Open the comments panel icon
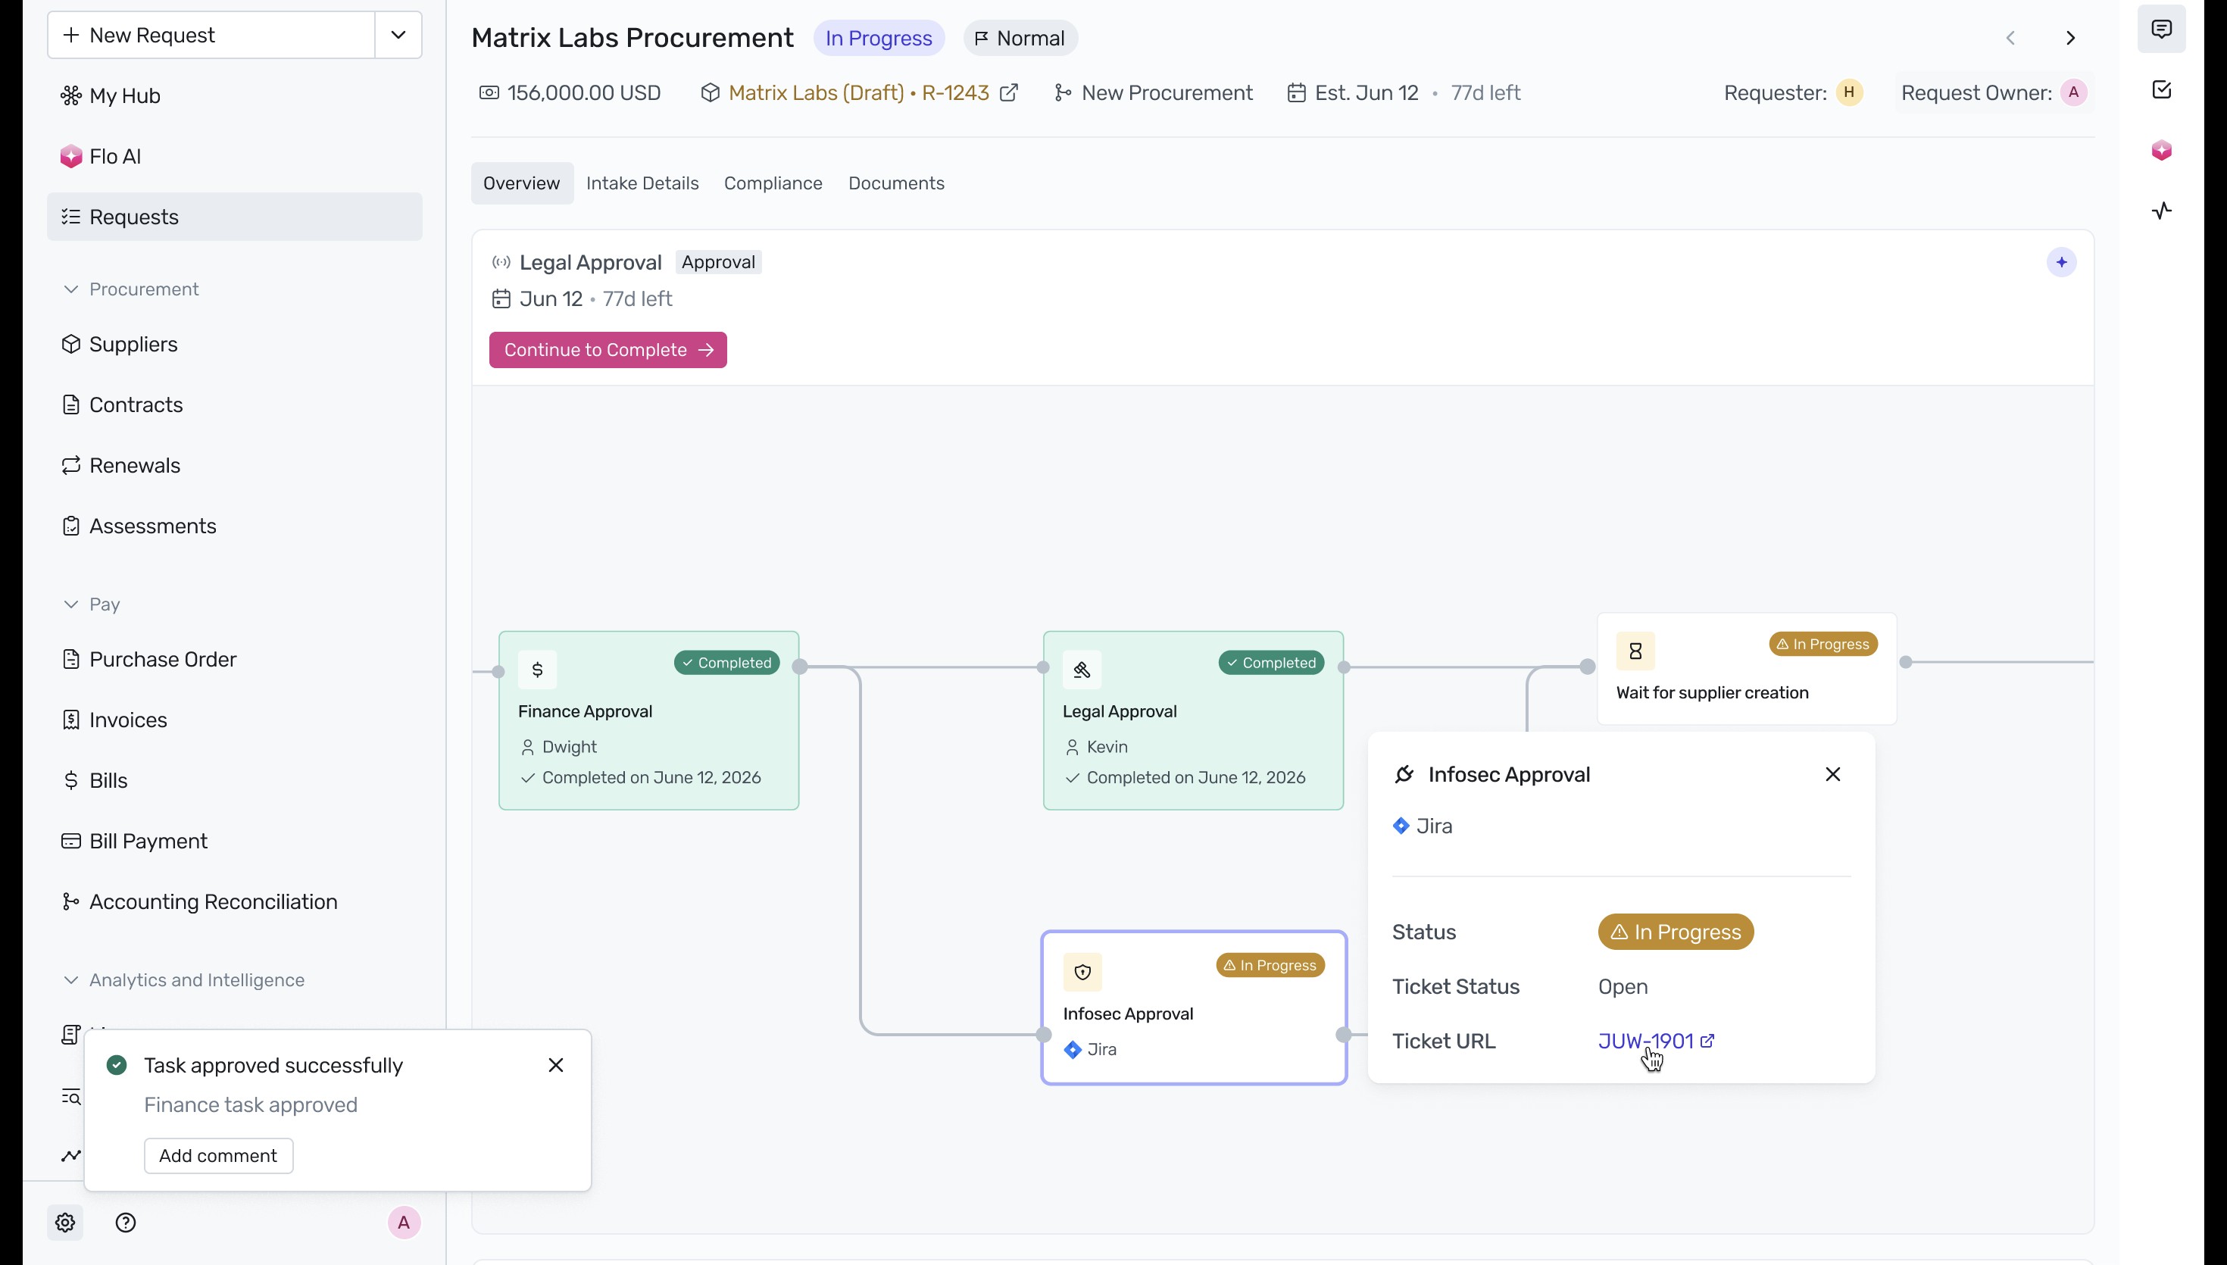The width and height of the screenshot is (2227, 1265). [2161, 29]
